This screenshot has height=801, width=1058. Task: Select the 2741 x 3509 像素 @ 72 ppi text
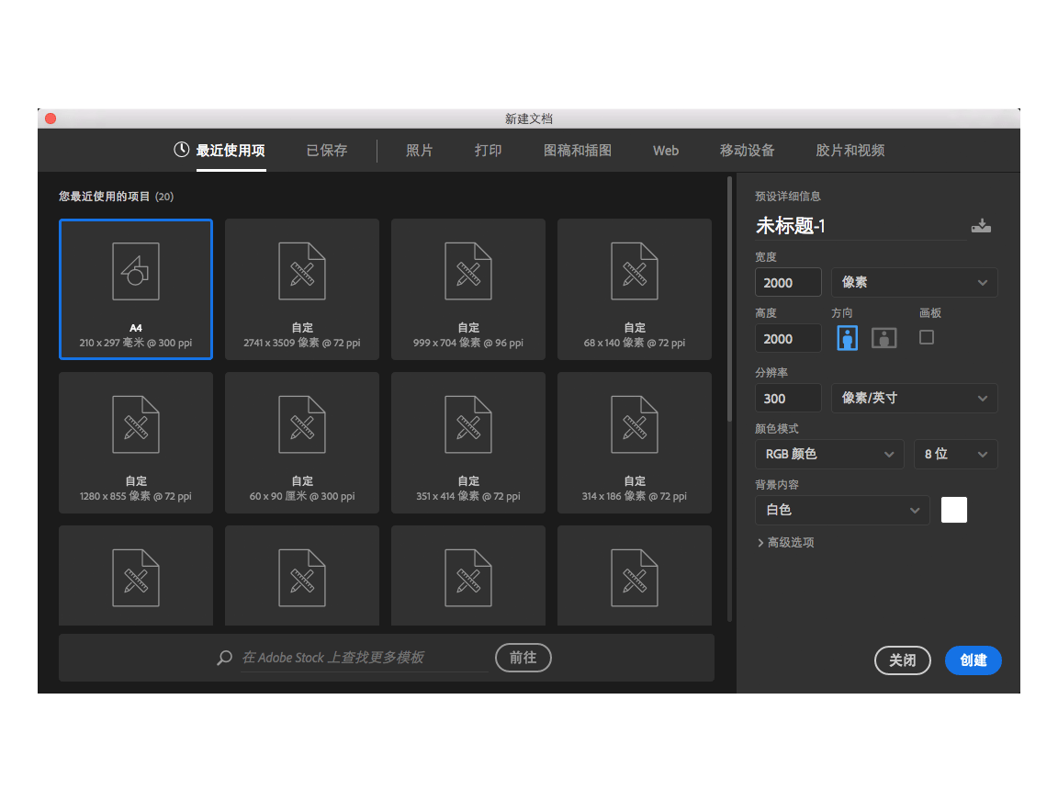301,343
